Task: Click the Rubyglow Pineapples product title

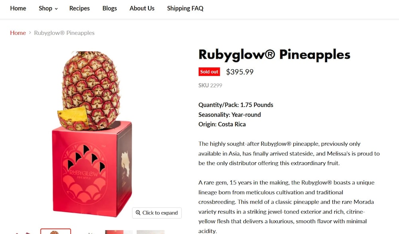Action: (x=274, y=54)
